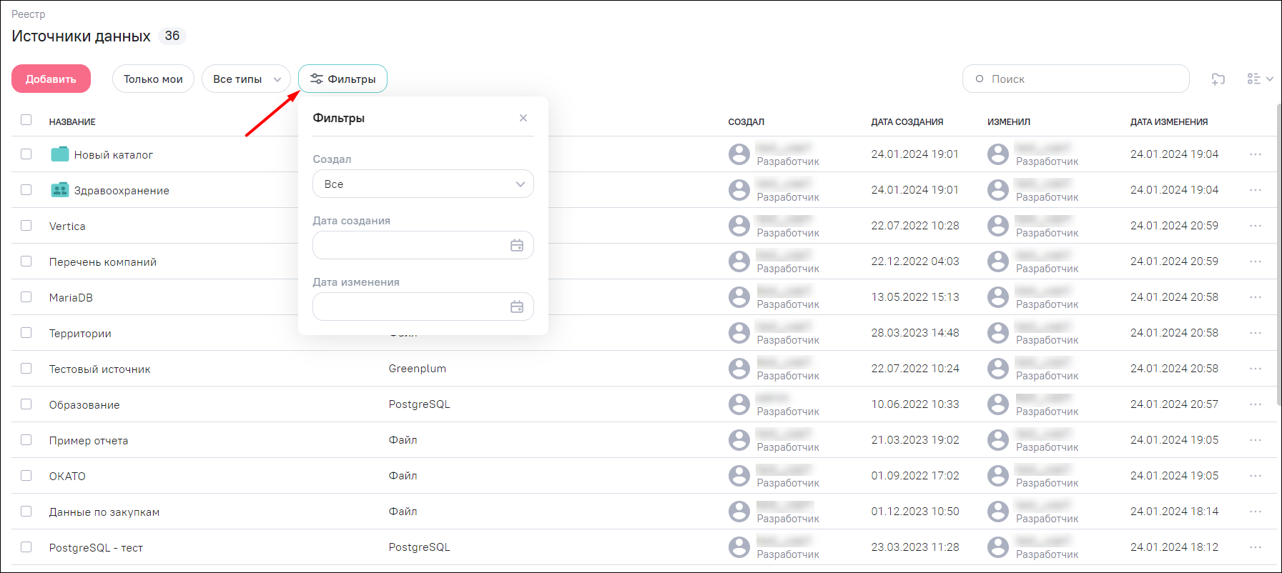This screenshot has height=573, width=1282.
Task: Open more actions for Пример отчета row
Action: click(x=1256, y=440)
